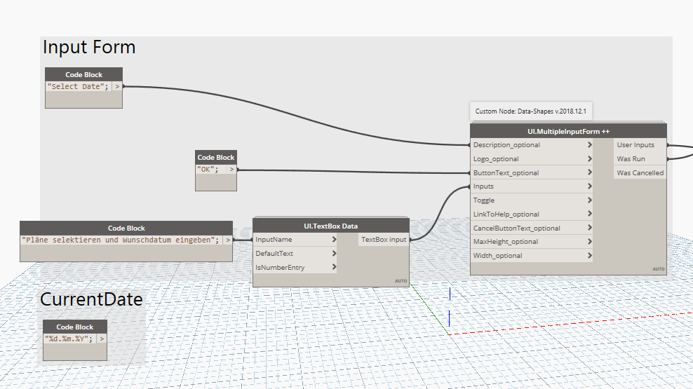The image size is (693, 389).
Task: Click the MaxHeight_optional port chevron
Action: tap(590, 242)
